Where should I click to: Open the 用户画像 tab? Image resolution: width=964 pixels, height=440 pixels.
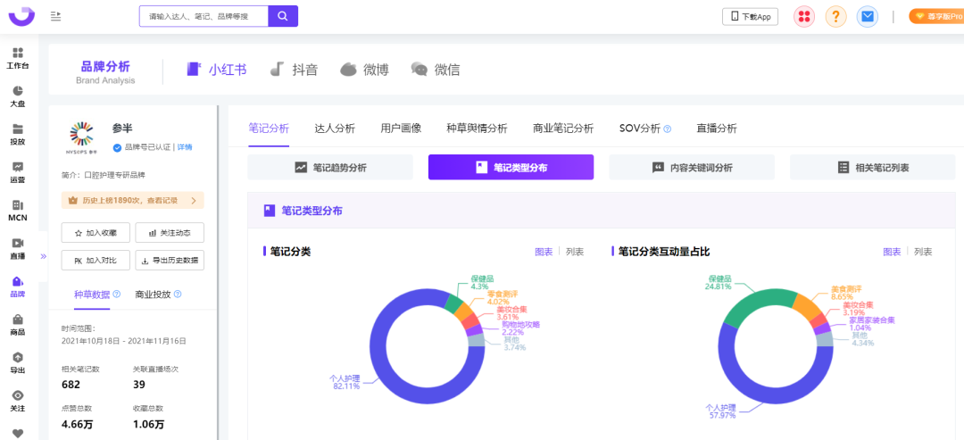click(x=401, y=129)
